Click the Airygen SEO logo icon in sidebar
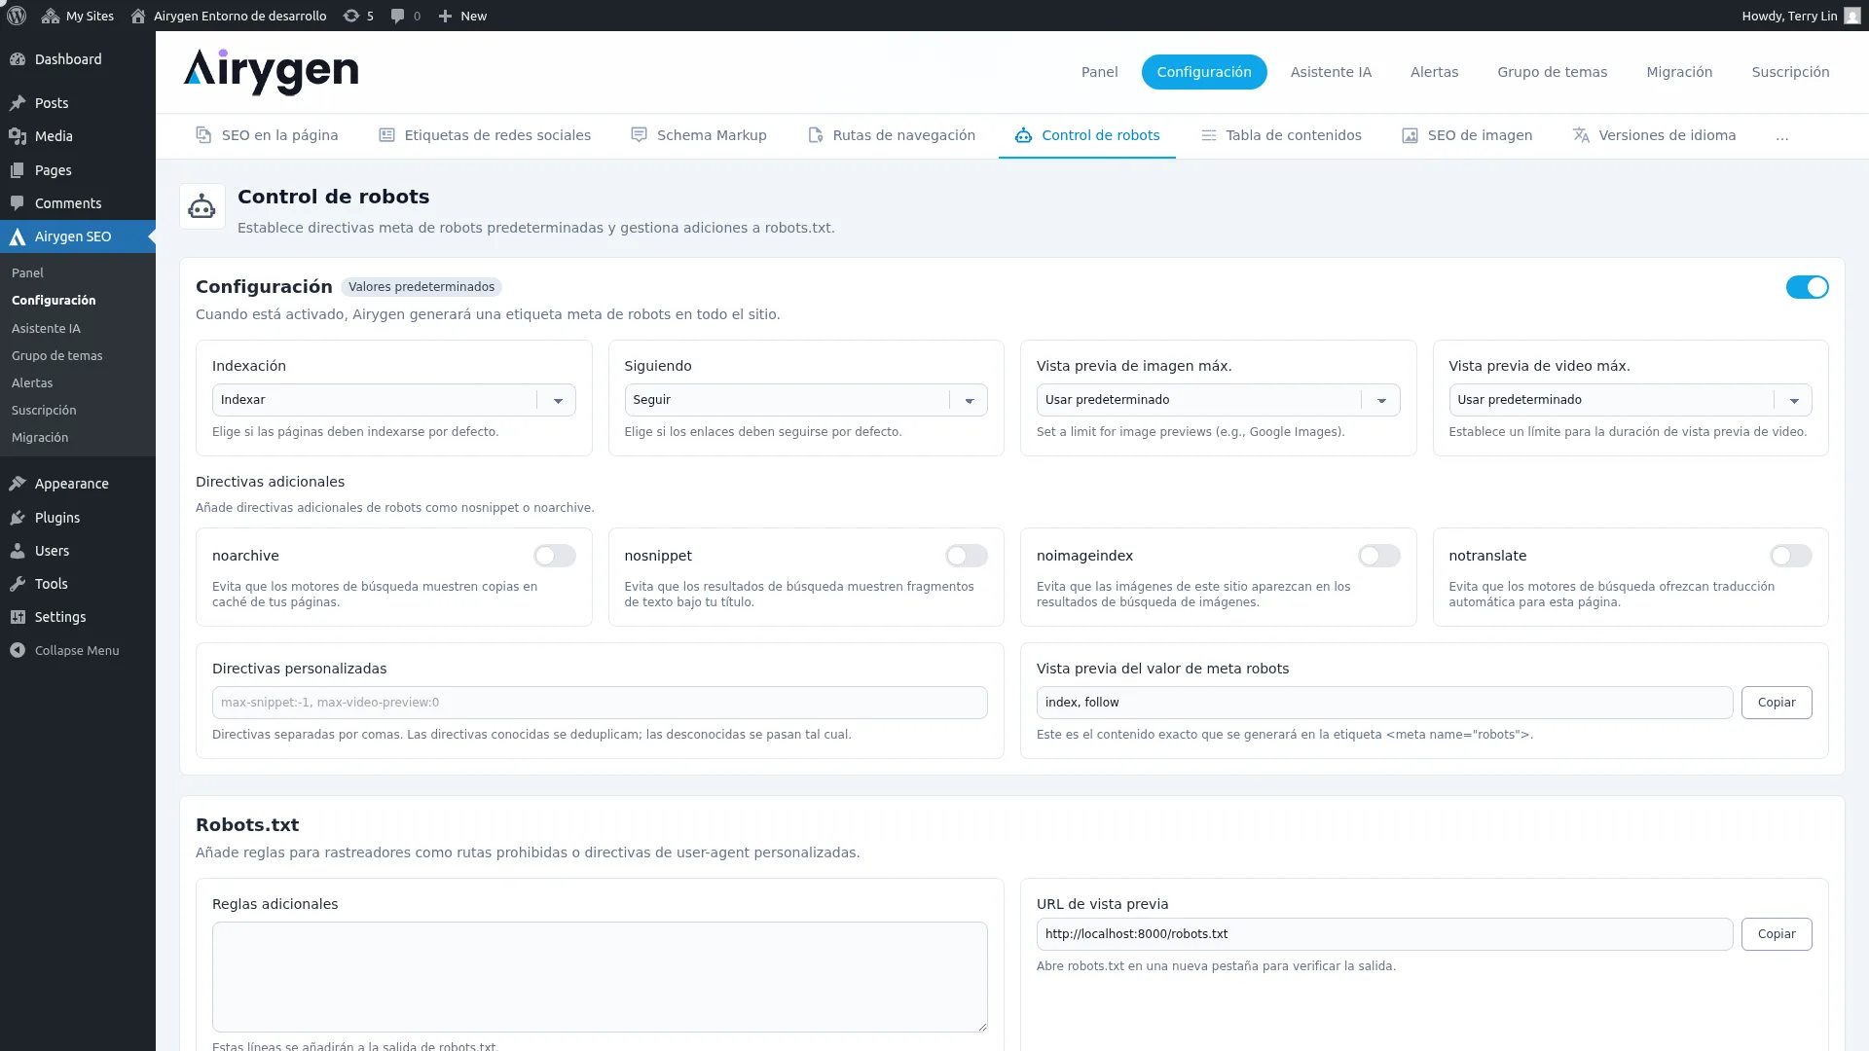The width and height of the screenshot is (1869, 1051). tap(18, 236)
